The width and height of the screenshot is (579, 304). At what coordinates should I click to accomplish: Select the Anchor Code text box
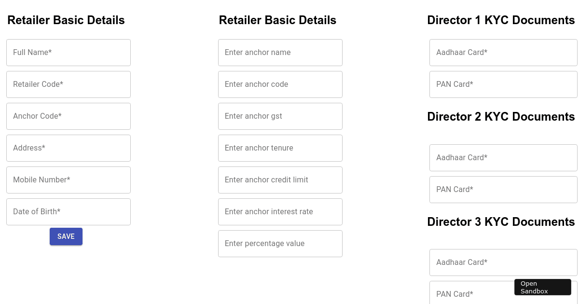(x=68, y=116)
